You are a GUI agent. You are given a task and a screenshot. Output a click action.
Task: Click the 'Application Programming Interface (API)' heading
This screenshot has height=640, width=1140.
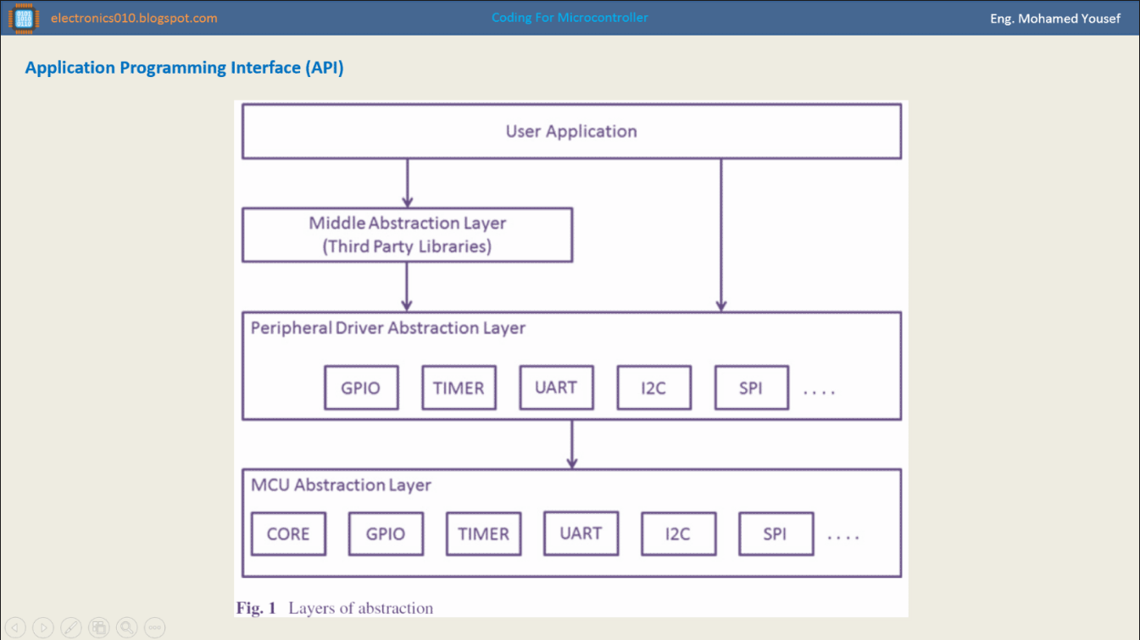coord(185,68)
